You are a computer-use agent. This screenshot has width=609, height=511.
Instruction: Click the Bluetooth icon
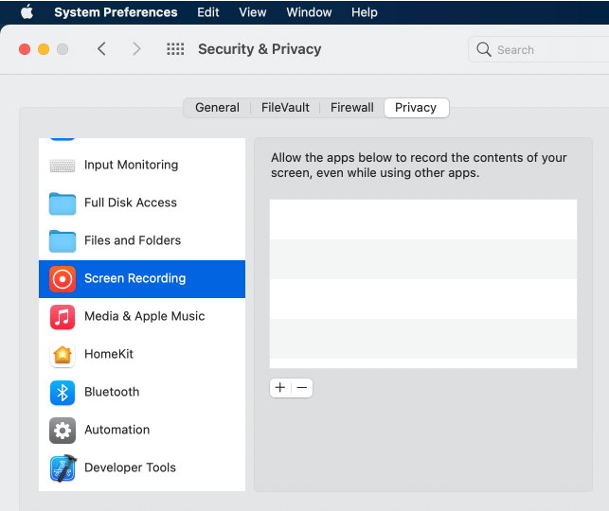click(63, 393)
